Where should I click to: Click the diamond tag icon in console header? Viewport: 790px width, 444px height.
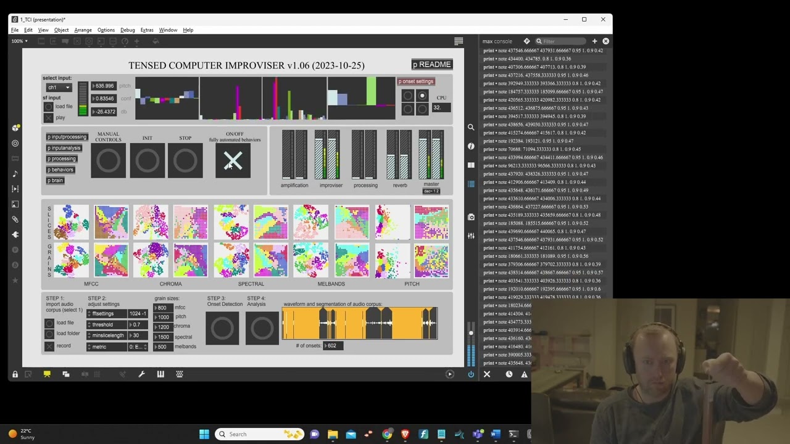coord(526,41)
